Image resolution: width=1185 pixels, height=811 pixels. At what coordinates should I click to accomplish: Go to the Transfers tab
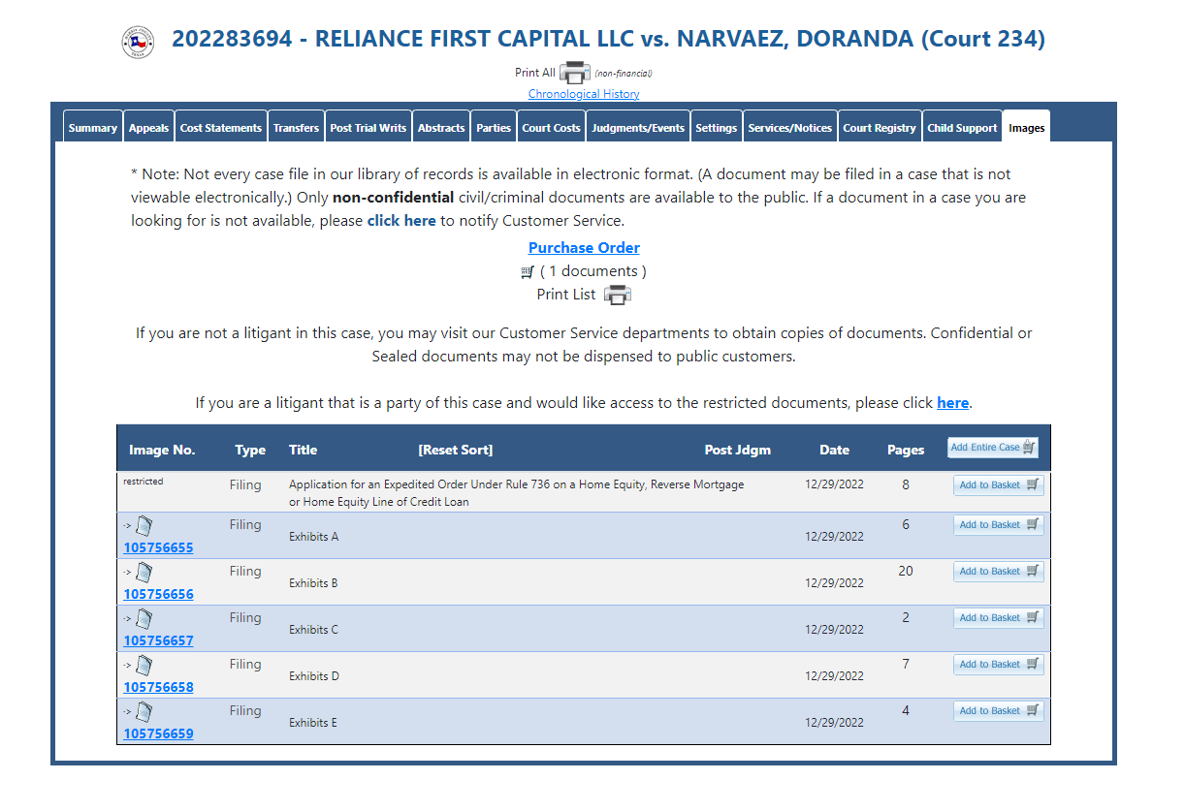pos(296,127)
